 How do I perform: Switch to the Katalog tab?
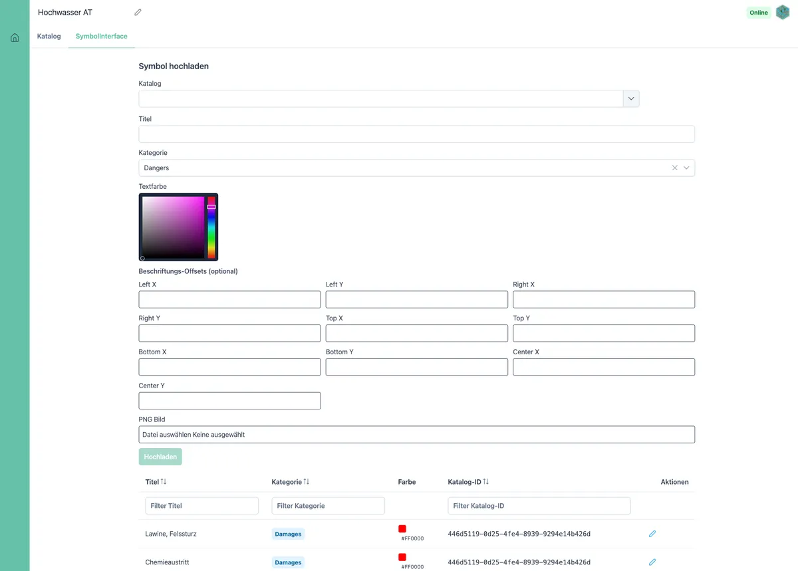coord(49,36)
